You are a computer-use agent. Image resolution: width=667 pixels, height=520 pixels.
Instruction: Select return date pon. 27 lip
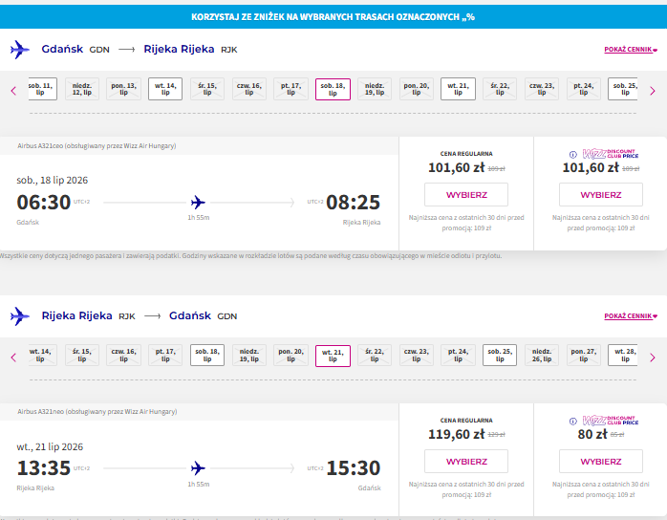point(583,356)
